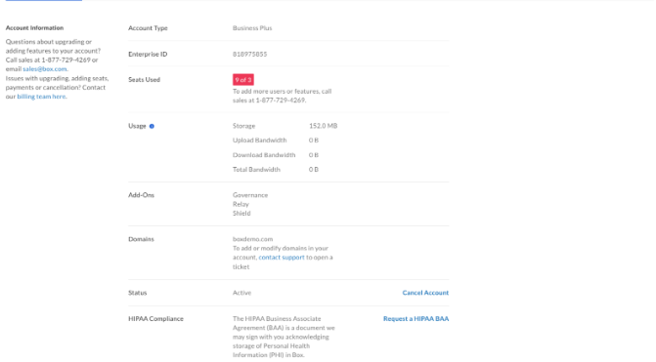Click the Relay add-on entry
The image size is (656, 362).
(241, 204)
